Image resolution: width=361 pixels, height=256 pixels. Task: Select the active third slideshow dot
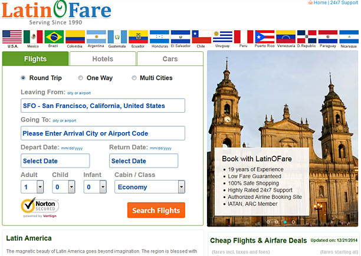pos(285,222)
